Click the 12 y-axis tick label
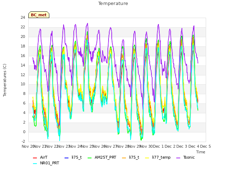Image resolution: width=227 pixels, height=170 pixels. click(x=23, y=75)
